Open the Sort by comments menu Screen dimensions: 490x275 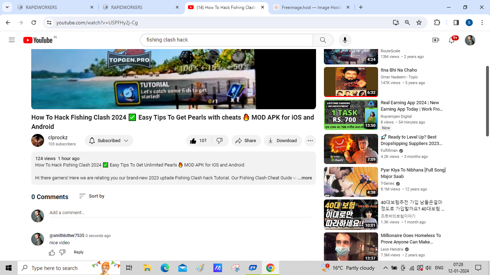pos(92,196)
